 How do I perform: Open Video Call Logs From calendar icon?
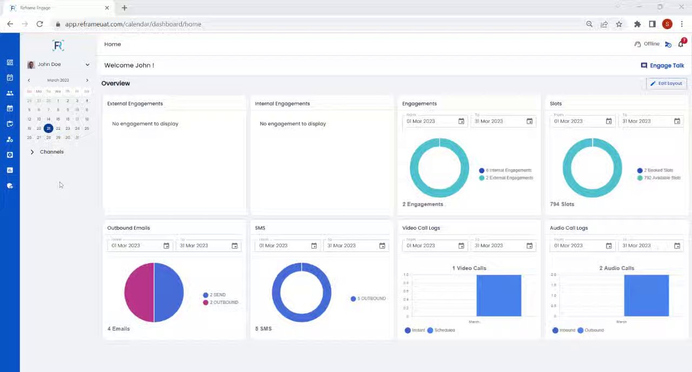pos(461,245)
